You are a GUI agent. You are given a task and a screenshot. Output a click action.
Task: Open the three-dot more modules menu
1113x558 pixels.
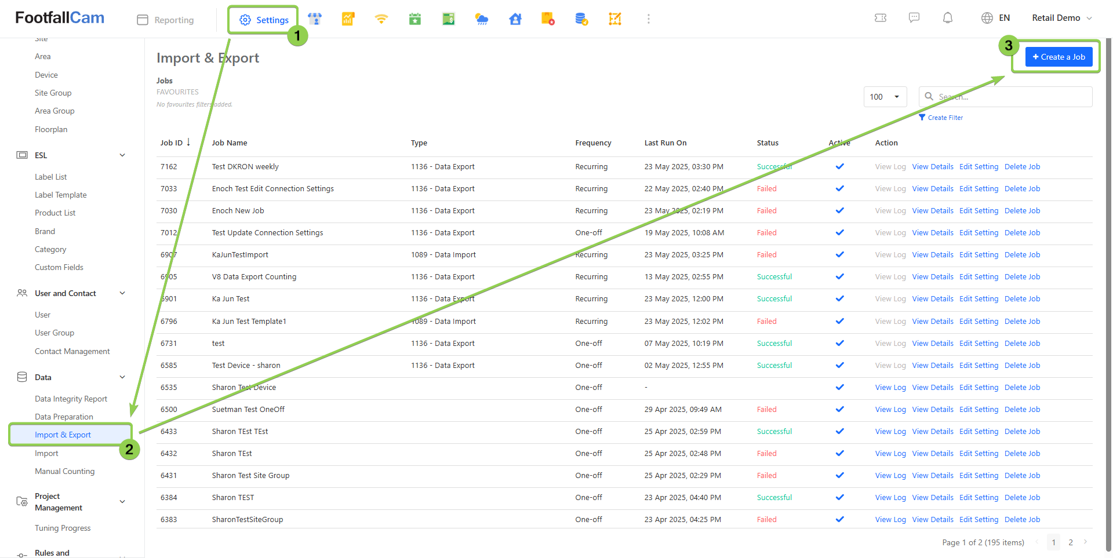pyautogui.click(x=649, y=19)
